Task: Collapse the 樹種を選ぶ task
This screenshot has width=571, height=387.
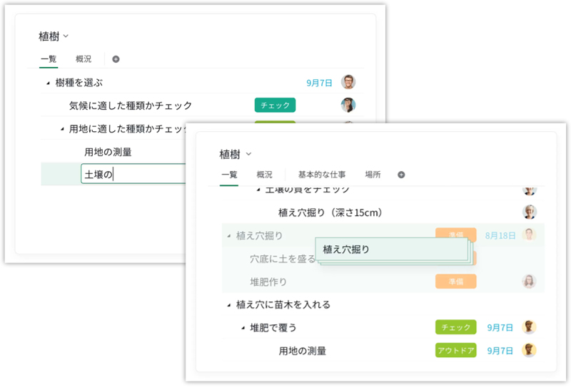Action: click(x=48, y=83)
